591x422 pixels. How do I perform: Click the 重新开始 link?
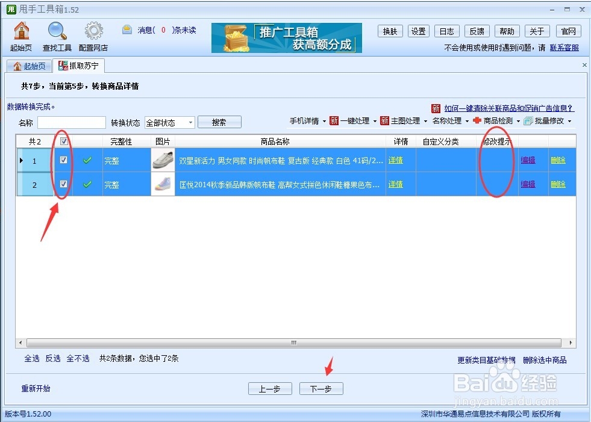[x=36, y=388]
